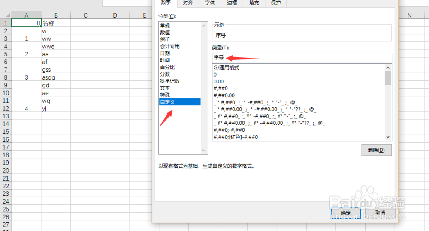Select cell A5 containing 2
Viewport: 429px width, 231px height.
pyautogui.click(x=26, y=54)
